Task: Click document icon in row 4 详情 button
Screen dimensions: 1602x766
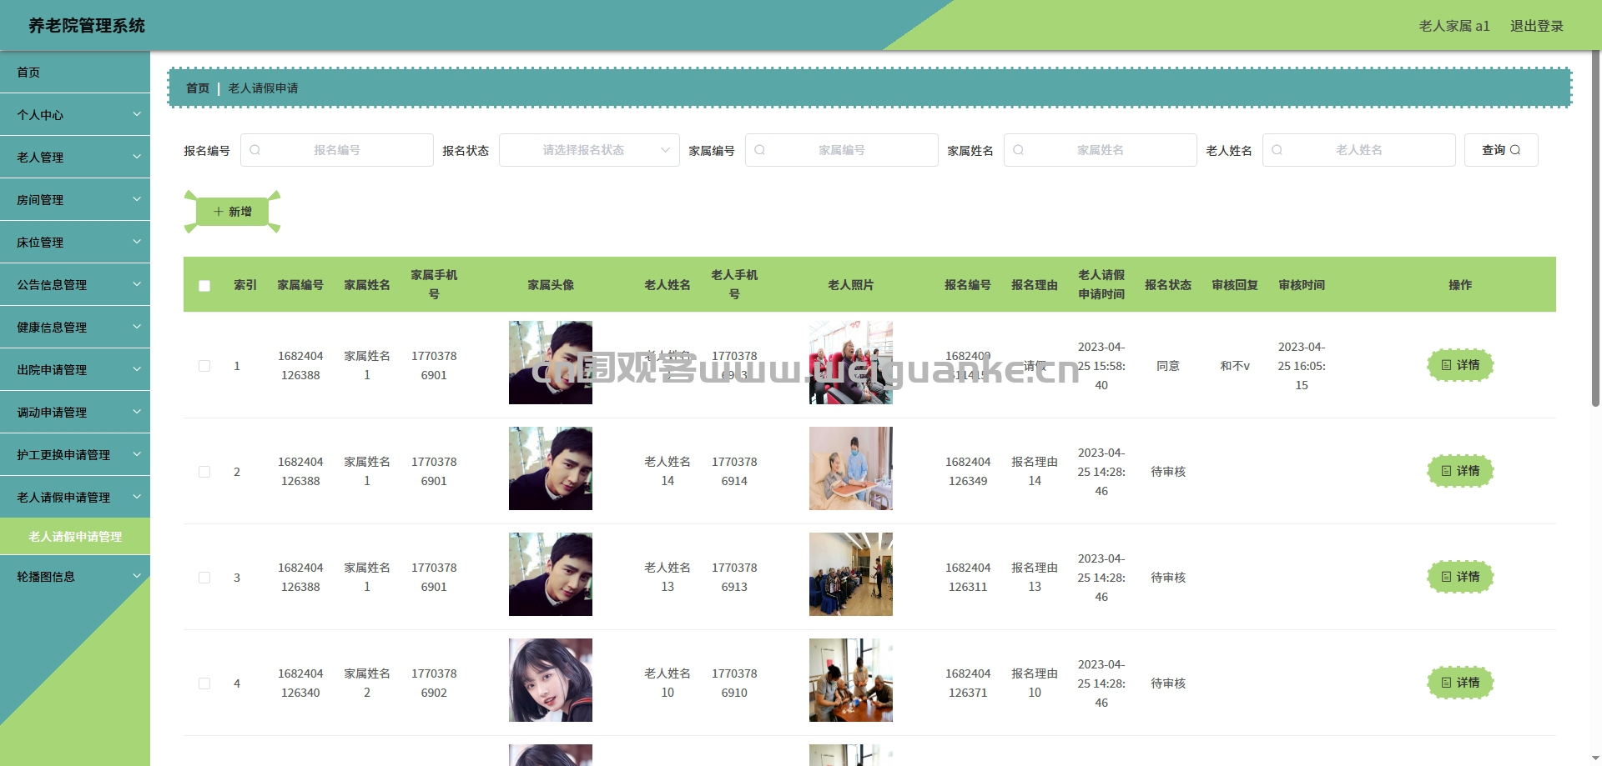Action: (x=1446, y=683)
